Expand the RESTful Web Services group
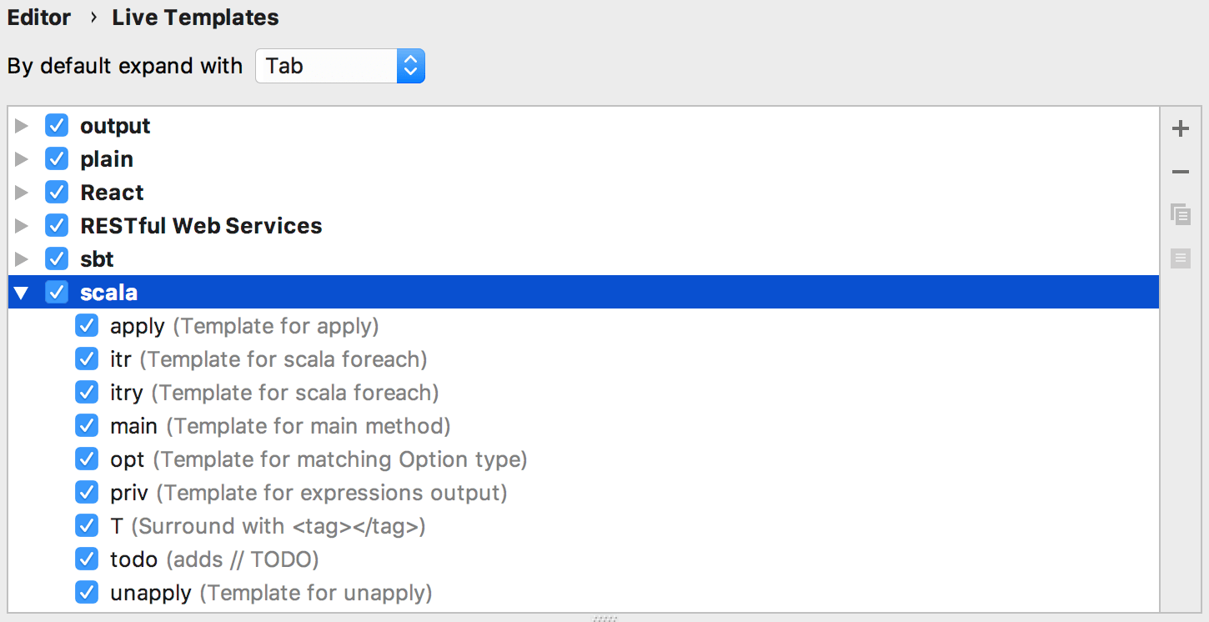This screenshot has width=1209, height=622. point(21,225)
